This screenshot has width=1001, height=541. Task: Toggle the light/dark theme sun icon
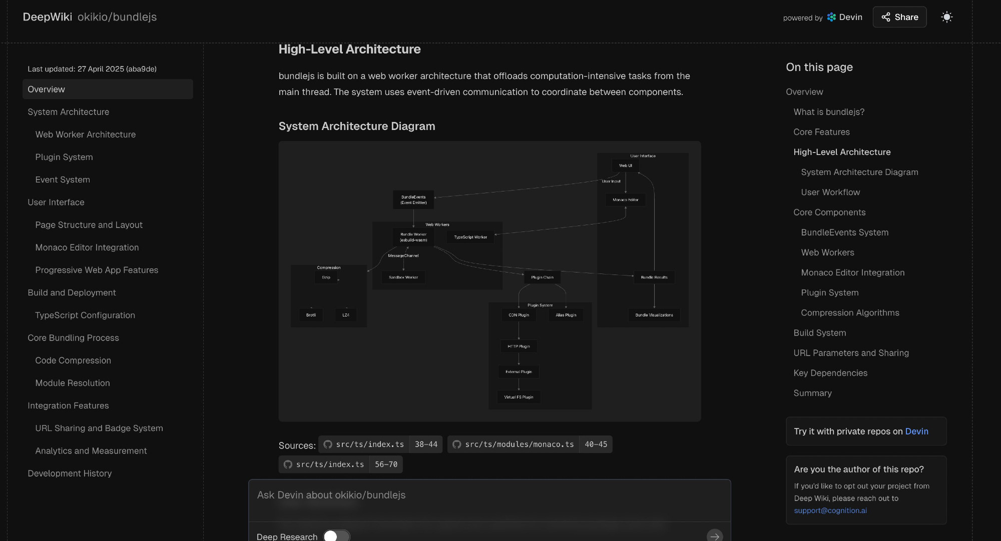(x=946, y=17)
